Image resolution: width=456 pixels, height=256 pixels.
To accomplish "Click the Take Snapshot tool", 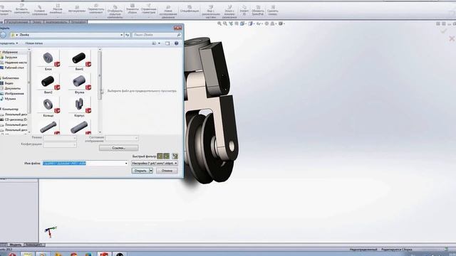I will point(272,11).
